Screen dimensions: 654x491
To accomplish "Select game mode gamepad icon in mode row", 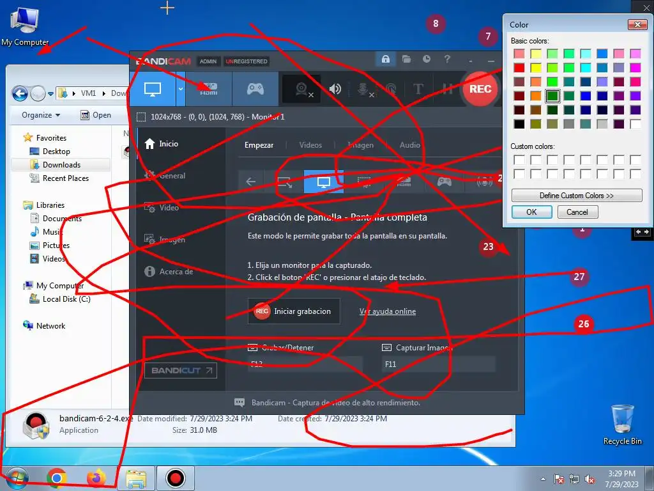I will (x=445, y=182).
